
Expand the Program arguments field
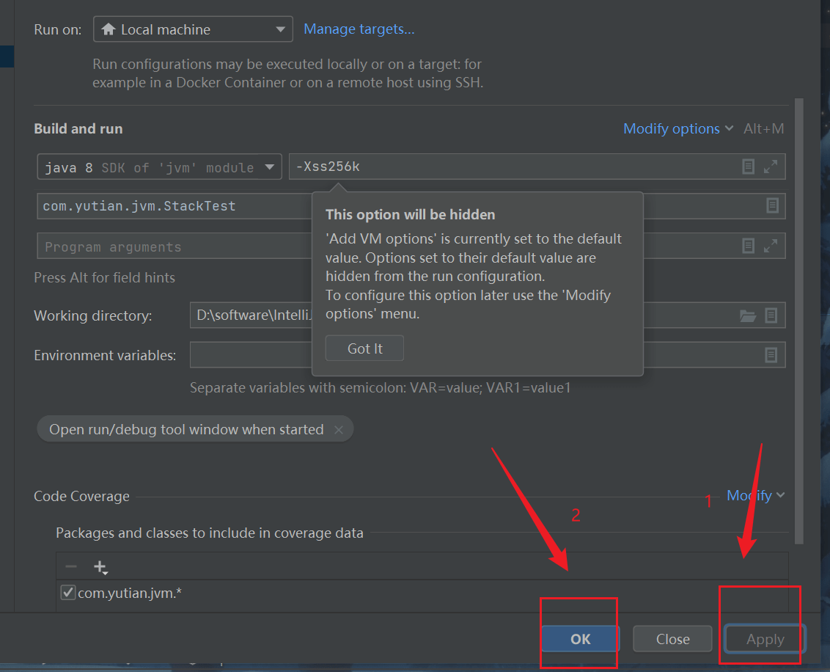coord(771,246)
